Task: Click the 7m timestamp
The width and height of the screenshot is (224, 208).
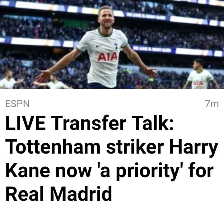Action: pos(212,104)
